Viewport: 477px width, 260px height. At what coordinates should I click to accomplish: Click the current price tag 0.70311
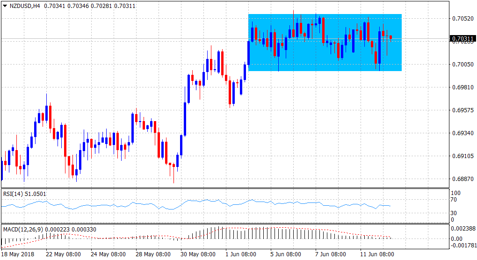tap(462, 38)
